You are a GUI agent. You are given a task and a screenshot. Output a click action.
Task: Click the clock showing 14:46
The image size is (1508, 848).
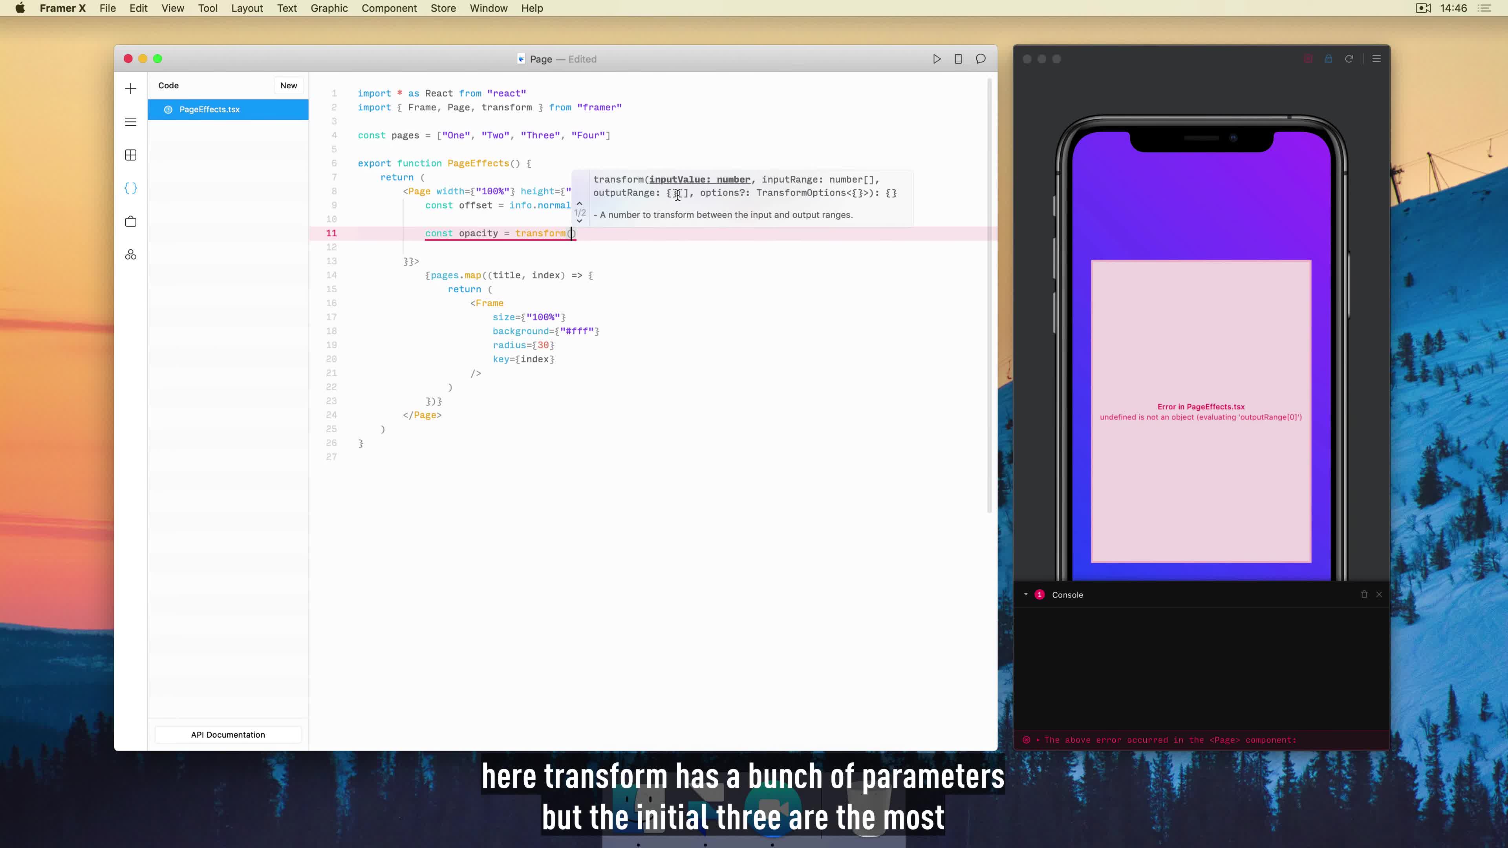coord(1453,8)
